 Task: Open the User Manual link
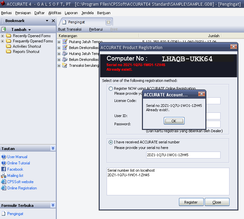17,157
